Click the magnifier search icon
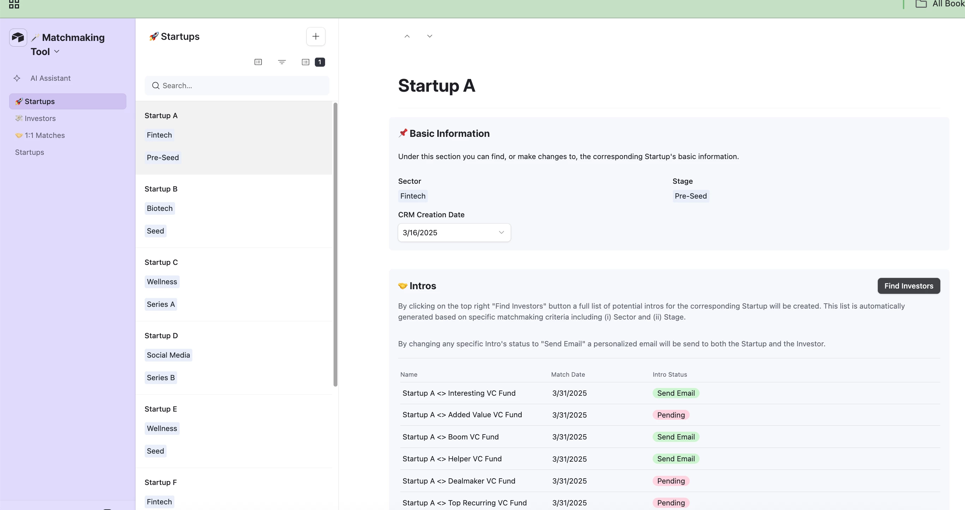This screenshot has height=510, width=965. tap(156, 86)
